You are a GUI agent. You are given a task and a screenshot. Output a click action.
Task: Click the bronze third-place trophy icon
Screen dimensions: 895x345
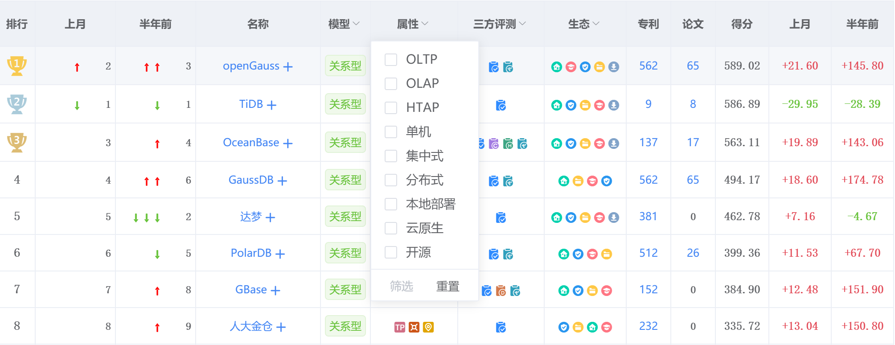click(x=17, y=143)
